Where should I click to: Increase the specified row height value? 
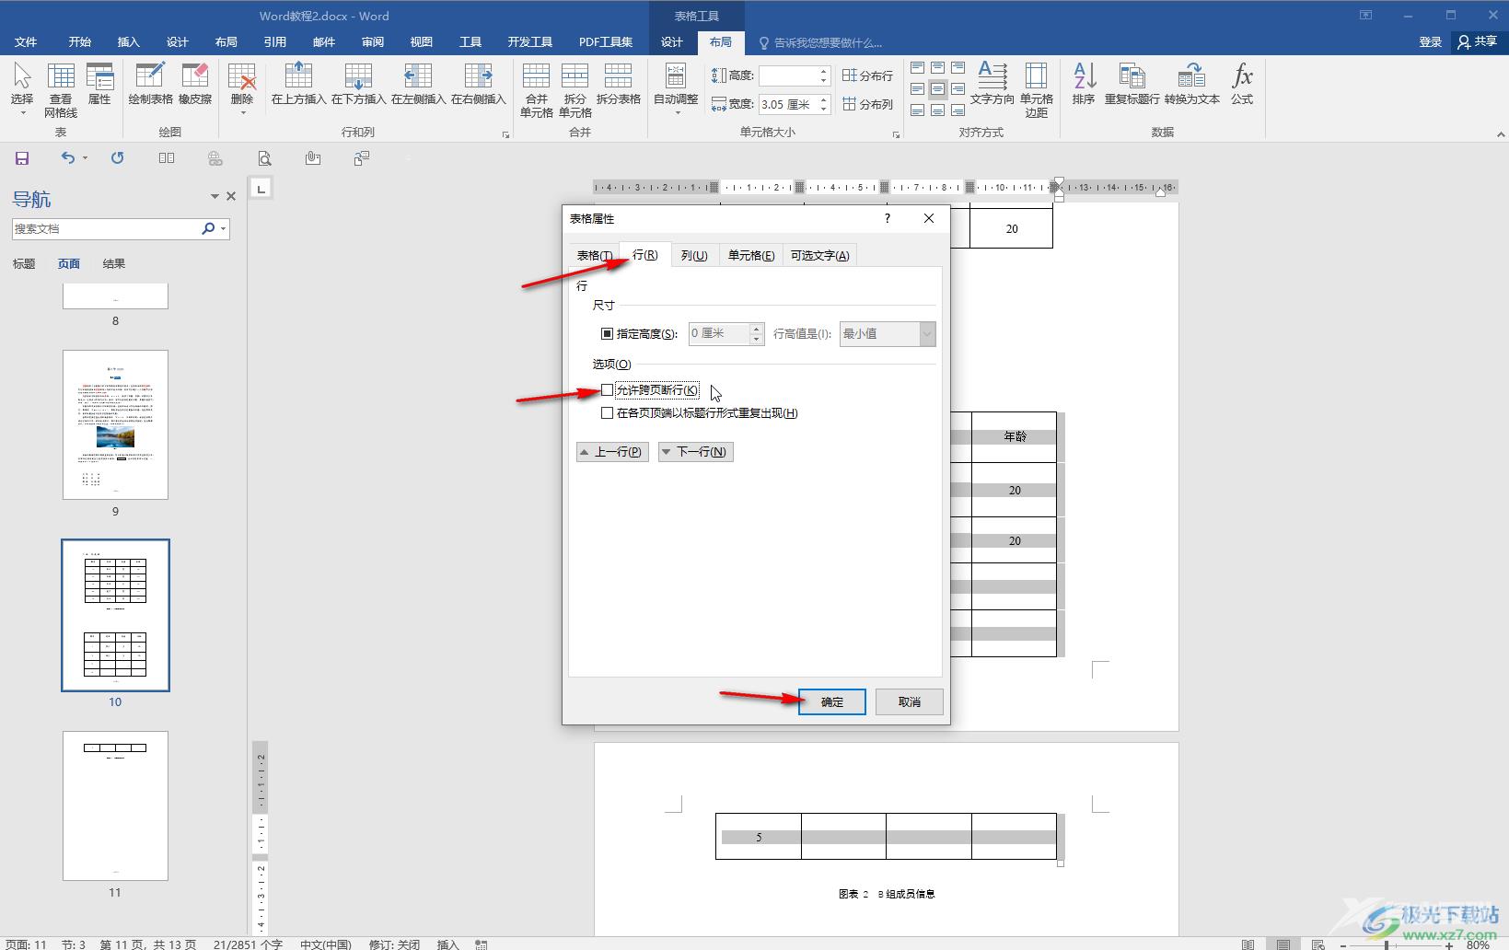click(x=757, y=329)
